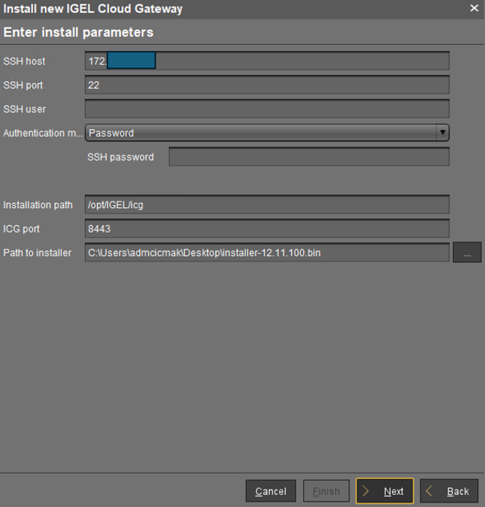Cancel the installation wizard
Image resolution: width=485 pixels, height=507 pixels.
pyautogui.click(x=271, y=491)
